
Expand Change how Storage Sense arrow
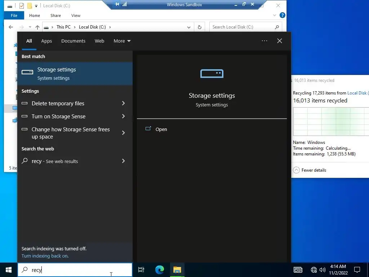123,133
